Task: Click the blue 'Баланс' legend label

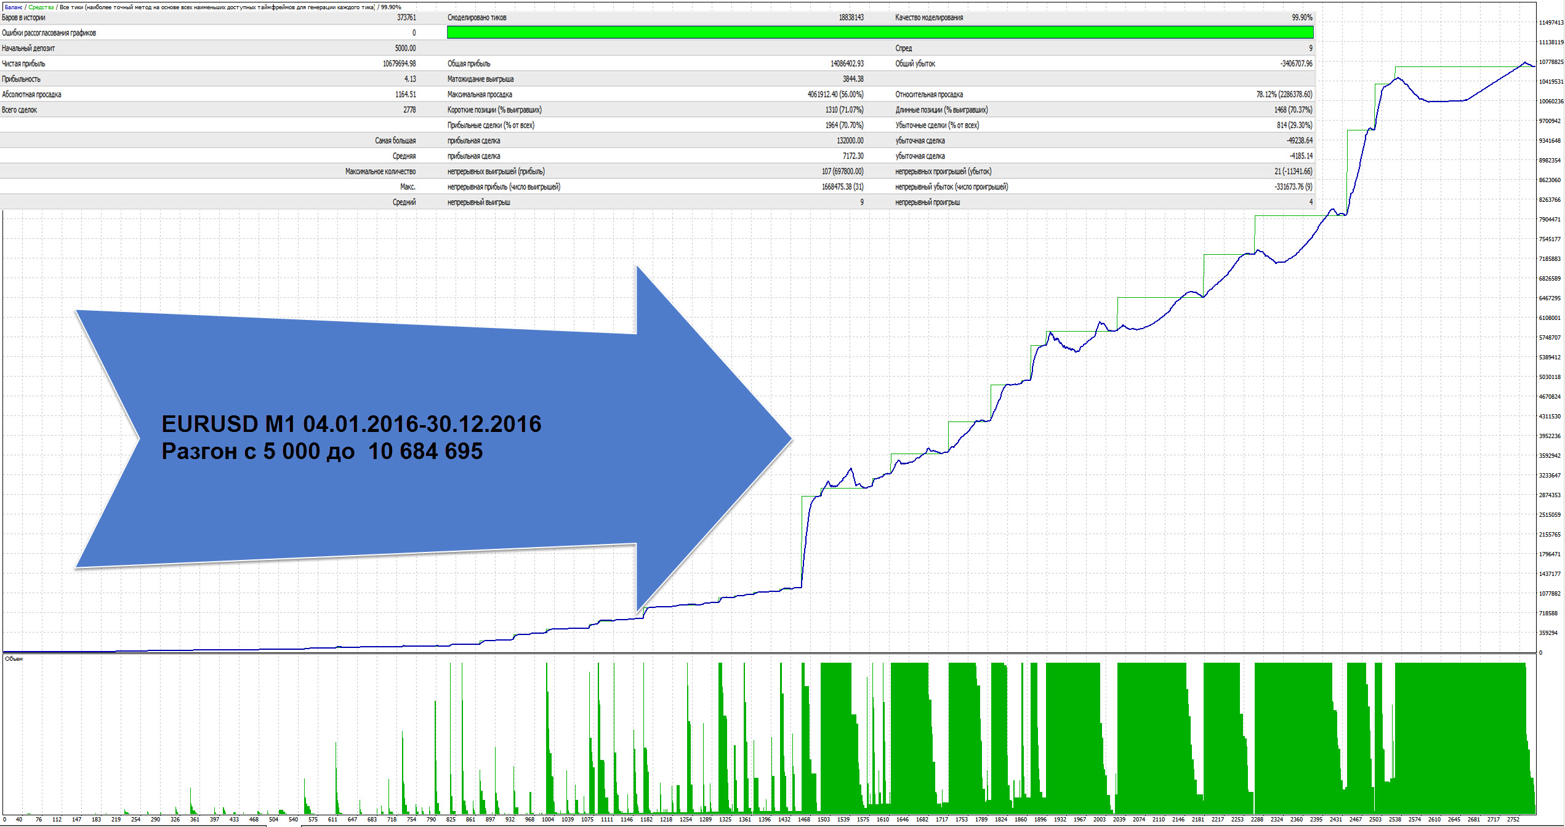Action: click(14, 7)
